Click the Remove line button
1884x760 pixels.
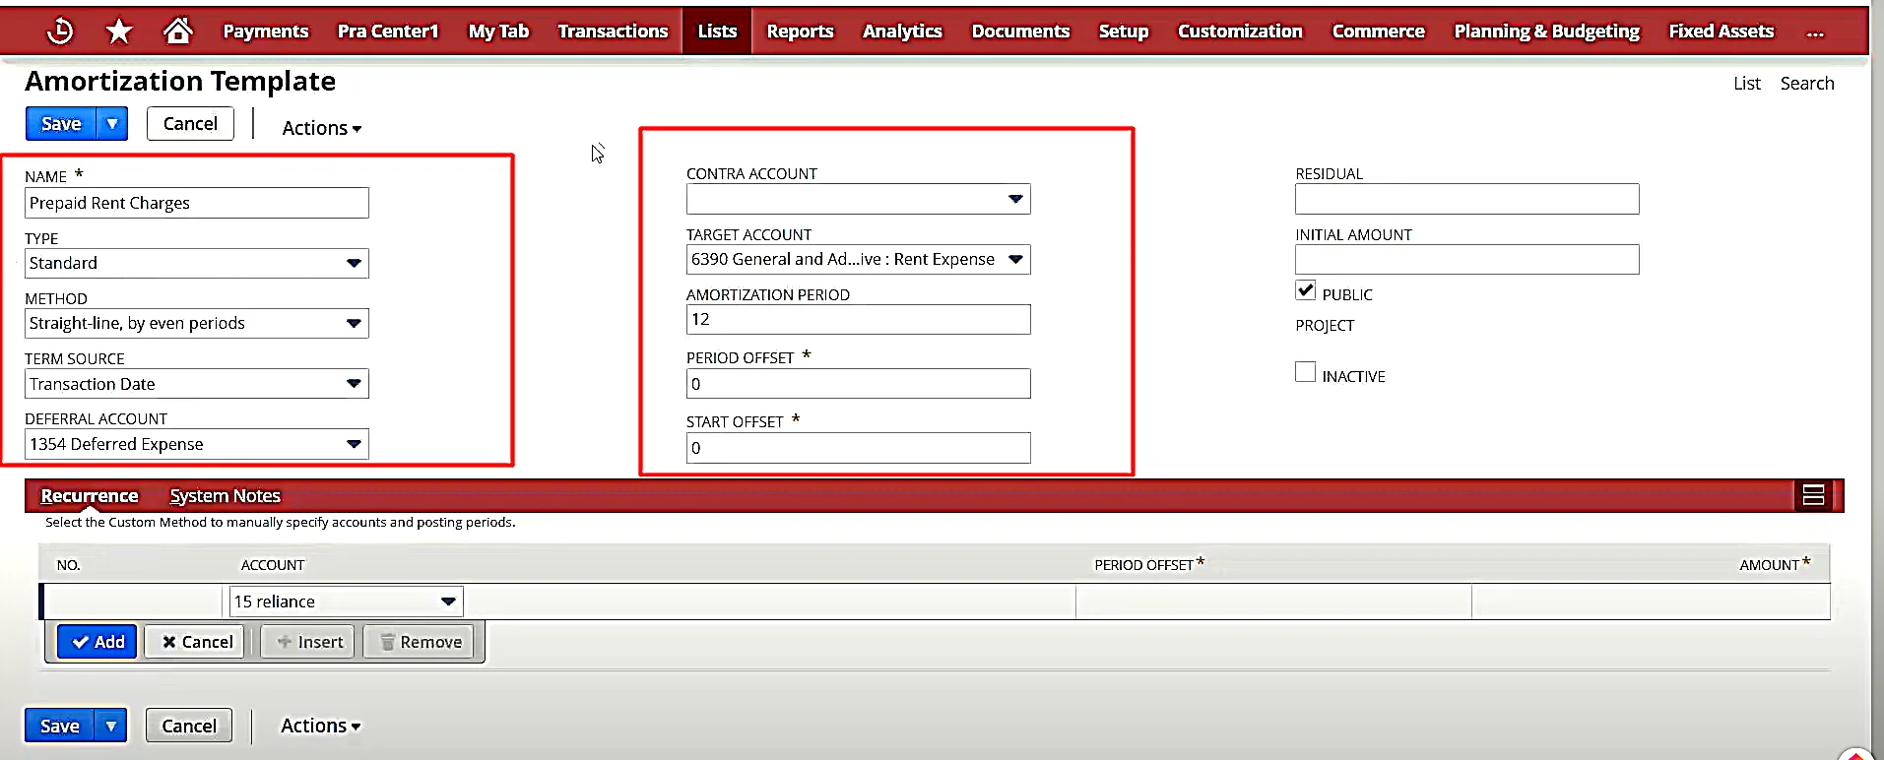[420, 642]
